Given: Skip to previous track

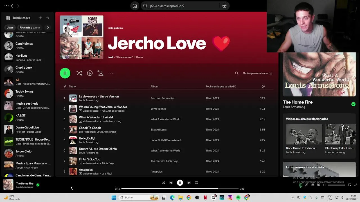Looking at the screenshot, I should coord(171,183).
